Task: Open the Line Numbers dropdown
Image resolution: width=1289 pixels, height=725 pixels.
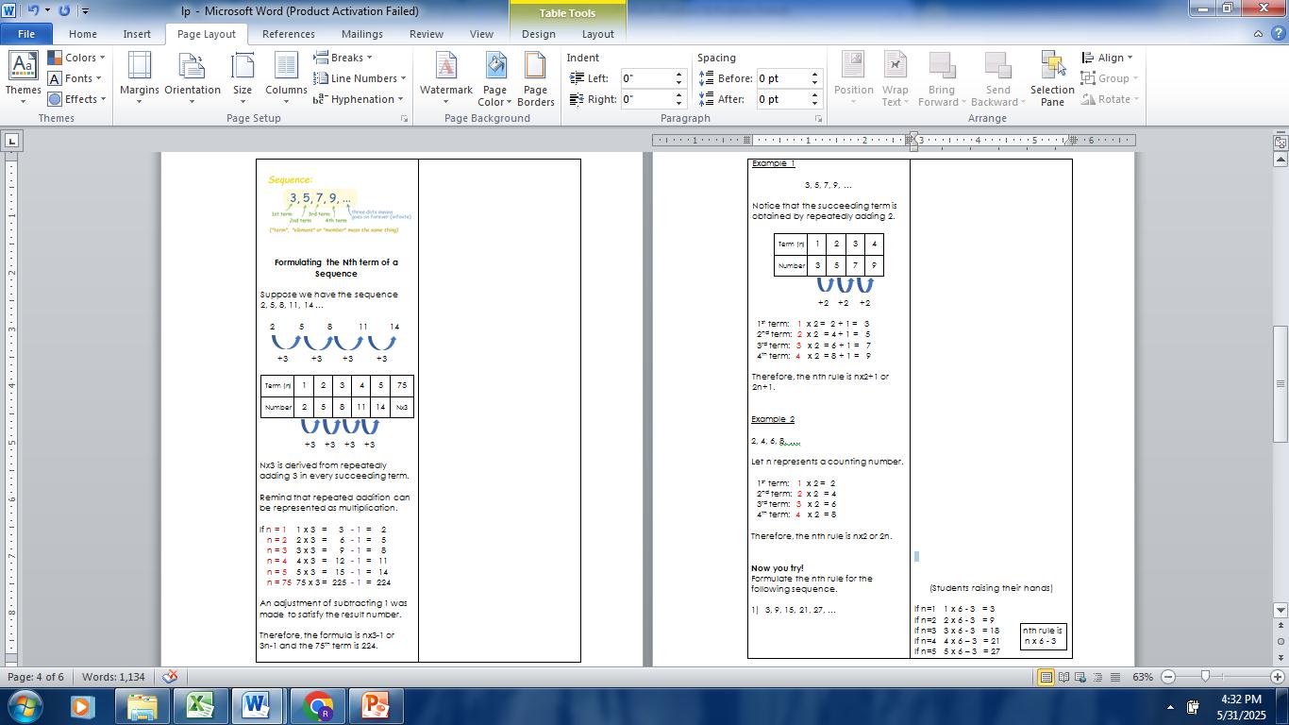Action: point(360,78)
